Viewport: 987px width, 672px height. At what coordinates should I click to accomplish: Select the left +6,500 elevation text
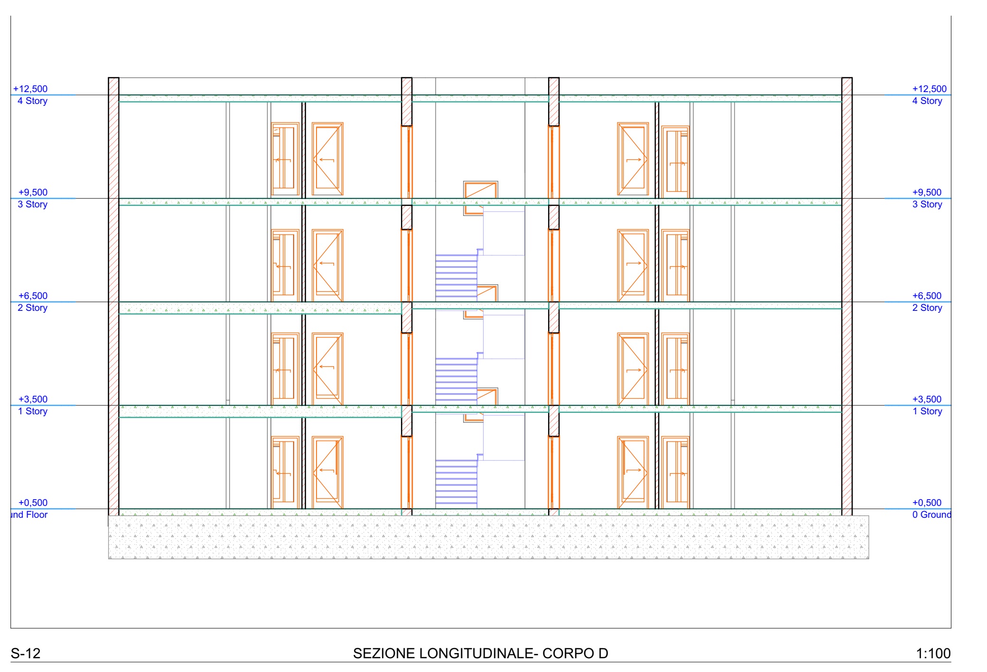[x=33, y=296]
